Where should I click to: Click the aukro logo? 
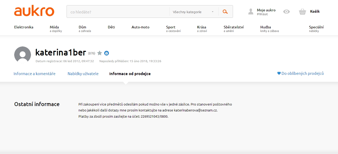(34, 12)
